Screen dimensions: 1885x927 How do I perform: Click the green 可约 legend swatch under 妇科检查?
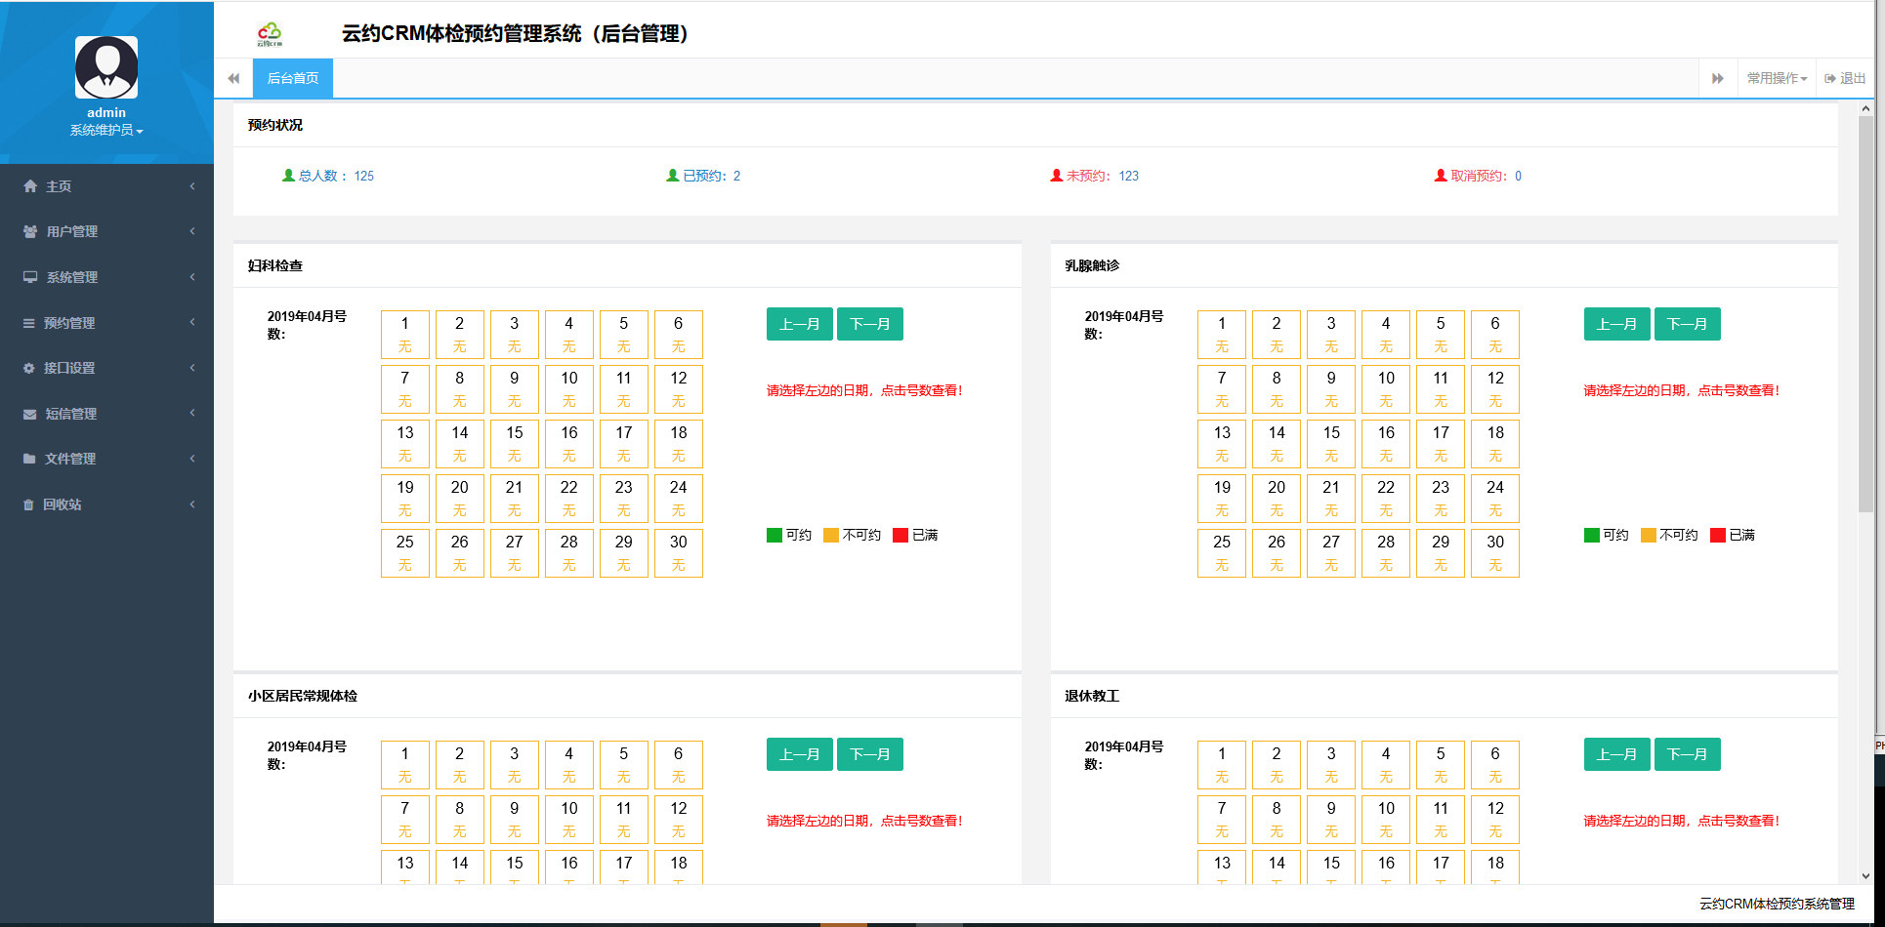tap(775, 535)
